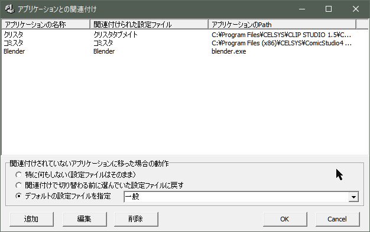Click Blender settings file cell
Viewport: 370px width, 232px height.
click(x=104, y=51)
